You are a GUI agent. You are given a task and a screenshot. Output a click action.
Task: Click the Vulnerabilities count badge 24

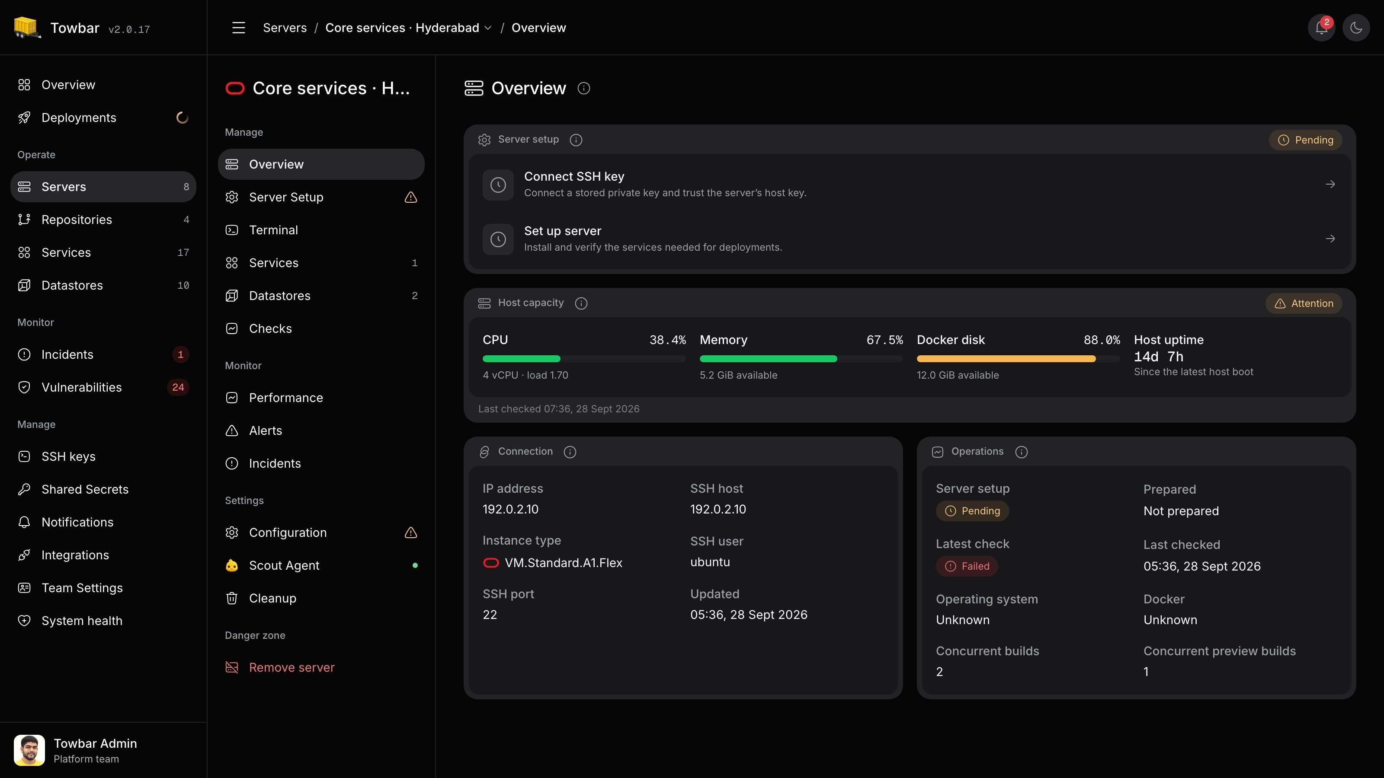(x=178, y=387)
